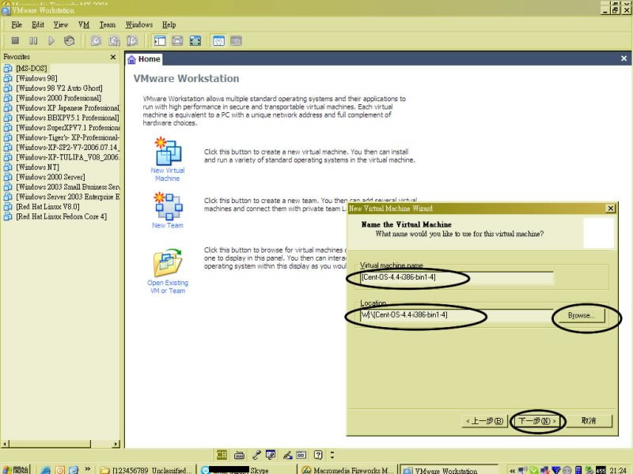Click the Power On play toolbar icon
Viewport: 633px width, 474px height.
51,41
